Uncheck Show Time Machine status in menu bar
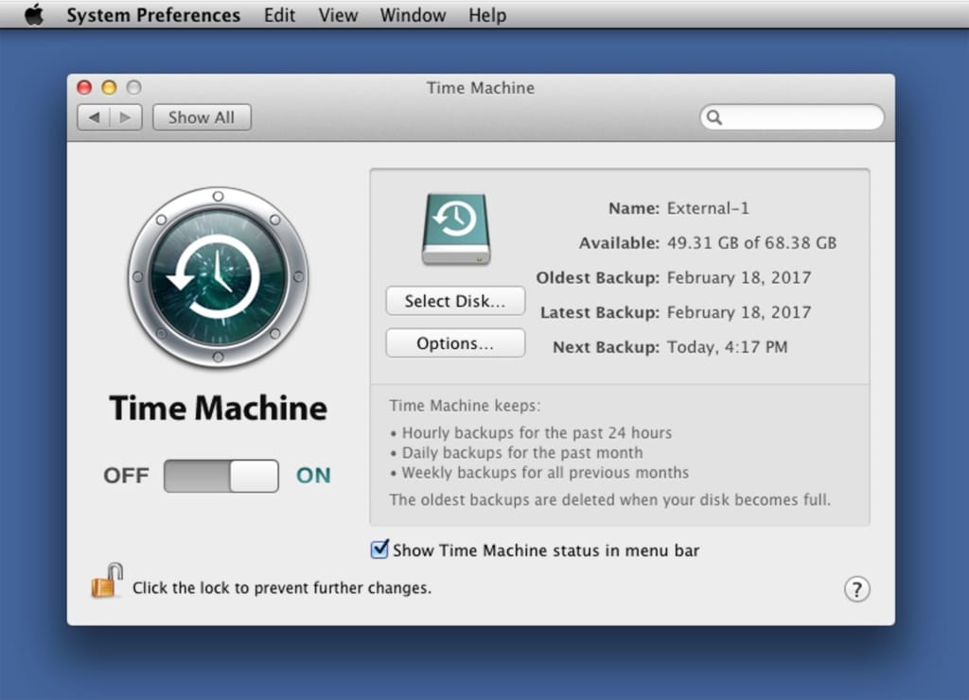Image resolution: width=969 pixels, height=700 pixels. point(379,550)
